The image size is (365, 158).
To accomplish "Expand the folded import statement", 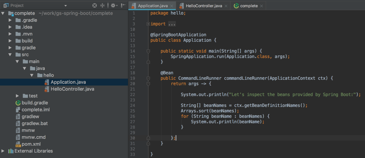I will pos(148,24).
